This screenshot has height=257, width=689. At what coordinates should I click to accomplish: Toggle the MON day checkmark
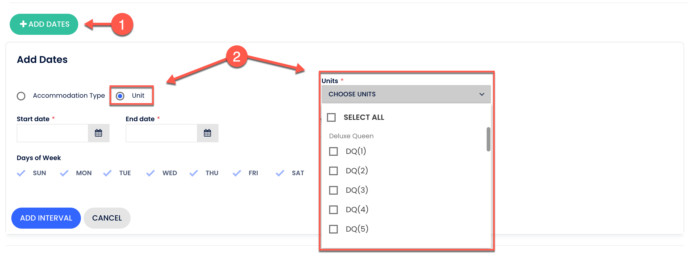click(x=64, y=173)
